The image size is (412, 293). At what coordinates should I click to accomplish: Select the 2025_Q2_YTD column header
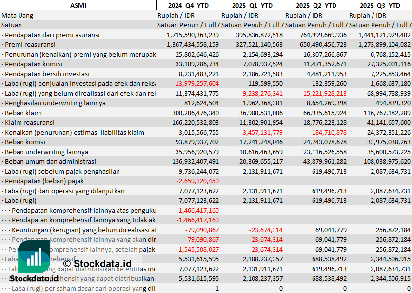click(x=315, y=5)
